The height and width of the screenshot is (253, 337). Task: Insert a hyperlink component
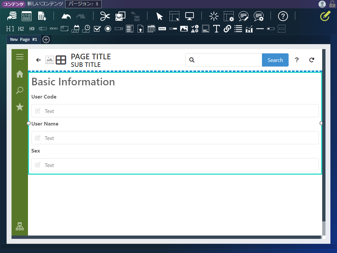(x=227, y=29)
